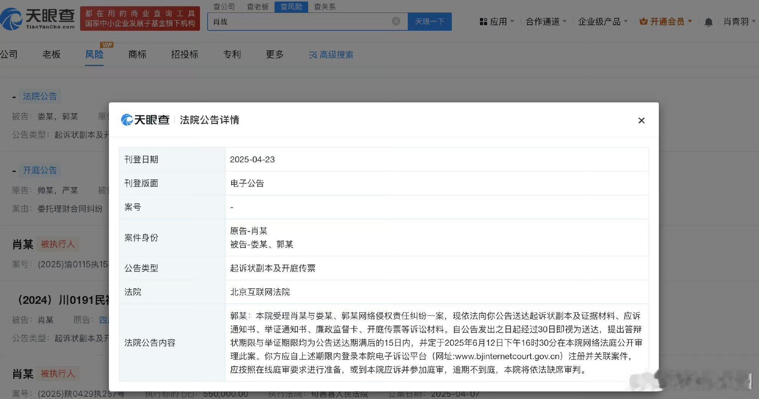Expand the 合作通道 dropdown
The height and width of the screenshot is (399, 759).
[x=546, y=22]
